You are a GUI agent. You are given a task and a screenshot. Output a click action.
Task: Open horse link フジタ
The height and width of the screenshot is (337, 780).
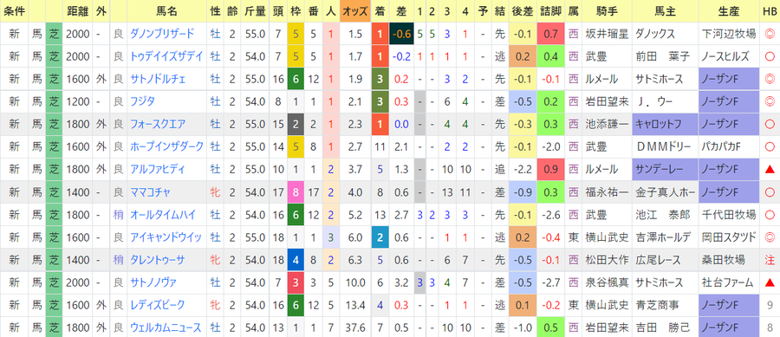142,101
